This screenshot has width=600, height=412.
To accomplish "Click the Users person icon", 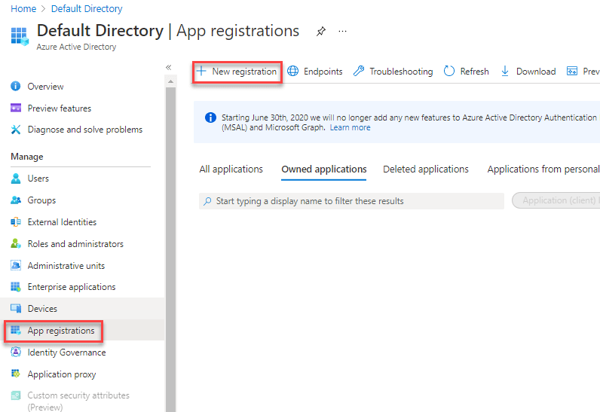I will coord(16,179).
